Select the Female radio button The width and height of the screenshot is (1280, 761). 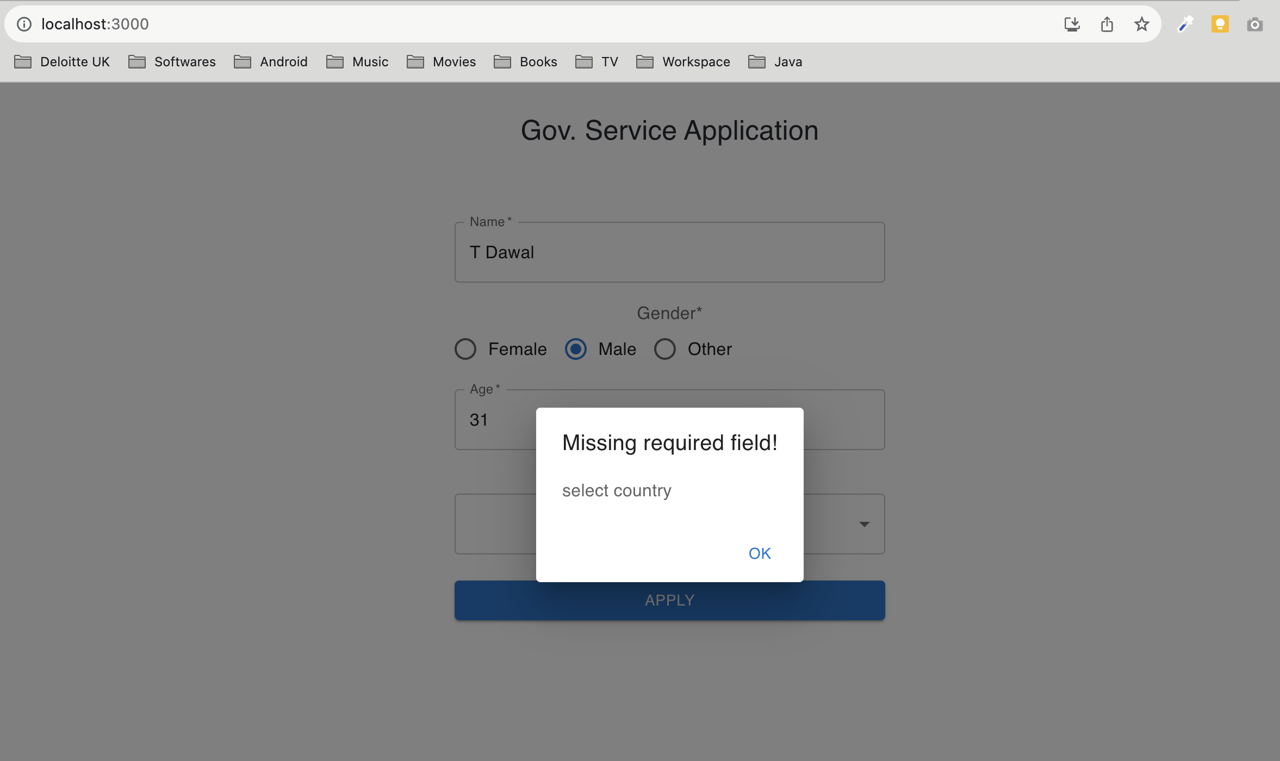[x=465, y=349]
